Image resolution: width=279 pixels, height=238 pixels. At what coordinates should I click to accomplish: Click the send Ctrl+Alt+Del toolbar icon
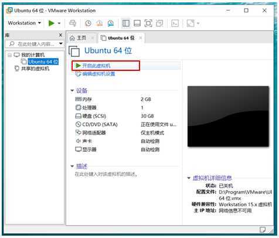click(73, 23)
